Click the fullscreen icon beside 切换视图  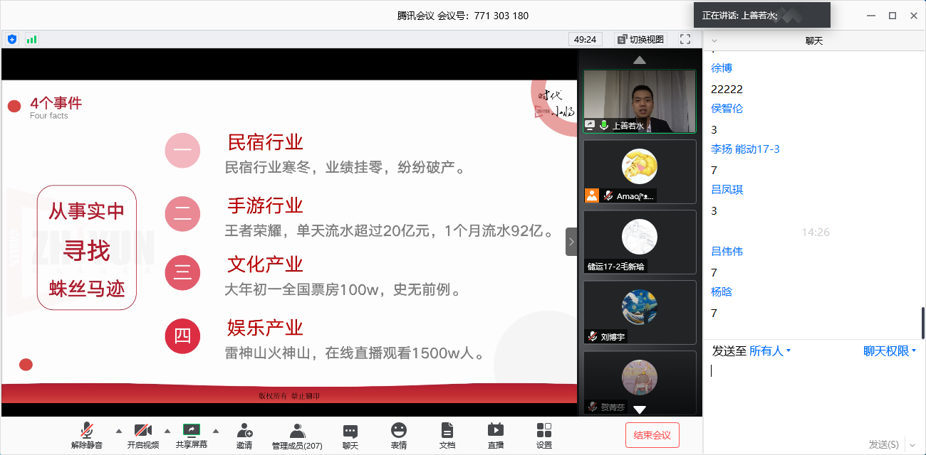[x=685, y=39]
